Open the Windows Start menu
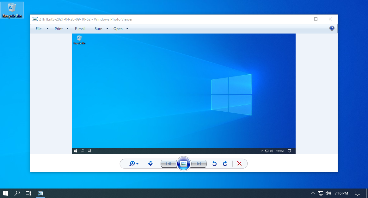 6,193
